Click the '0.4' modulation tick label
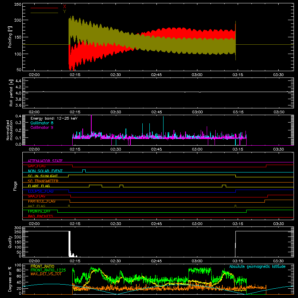Viewport: 298px width, 298px height. pyautogui.click(x=18, y=116)
